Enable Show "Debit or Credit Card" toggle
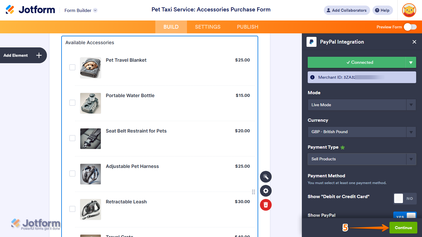The height and width of the screenshot is (237, 422). coord(405,198)
